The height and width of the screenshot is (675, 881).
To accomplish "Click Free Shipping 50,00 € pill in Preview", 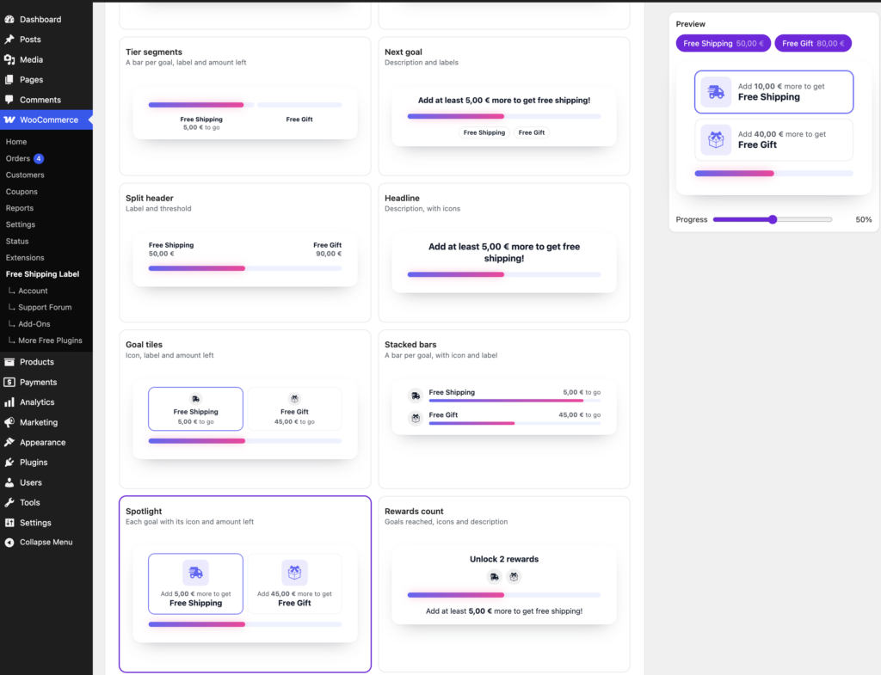I will click(723, 43).
